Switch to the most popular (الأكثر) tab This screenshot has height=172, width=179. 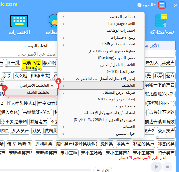coord(160,46)
